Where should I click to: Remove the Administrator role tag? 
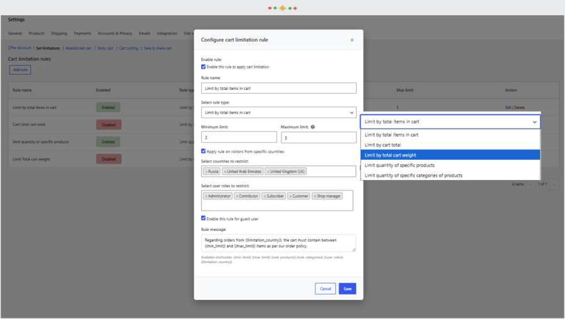[206, 196]
